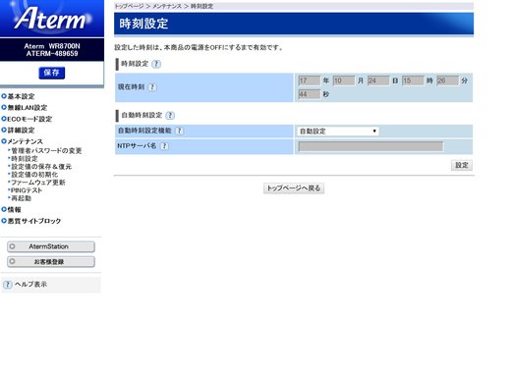Click the bullet icon of 基本設定
The width and height of the screenshot is (514, 373).
tap(4, 96)
